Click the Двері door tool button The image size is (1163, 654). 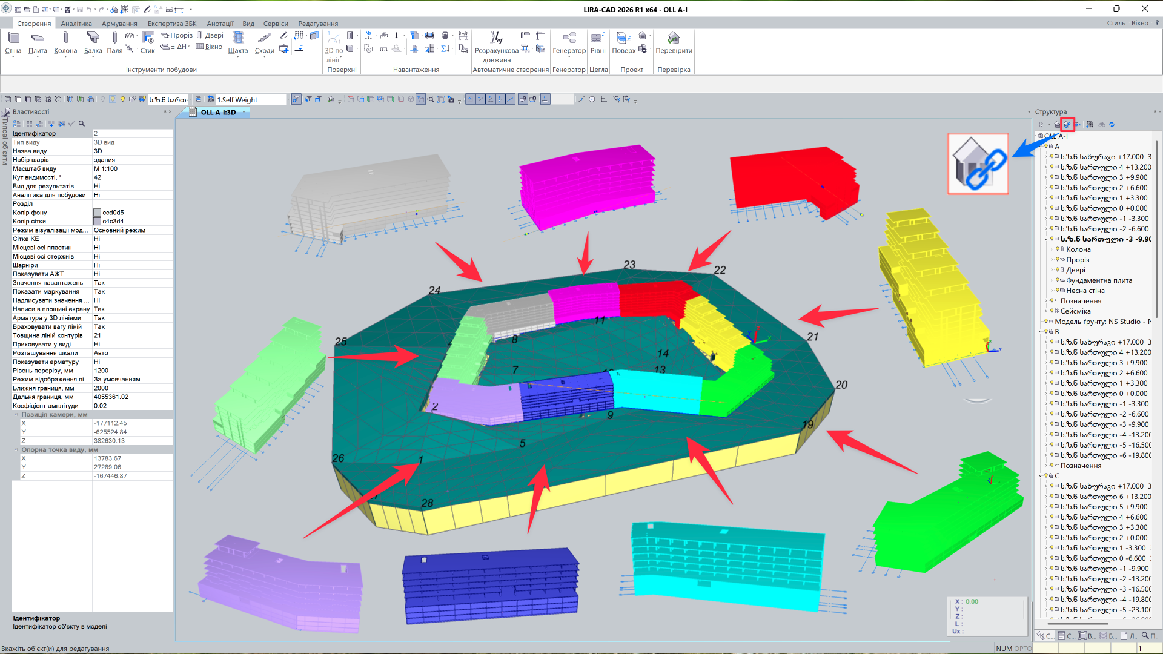(x=210, y=35)
